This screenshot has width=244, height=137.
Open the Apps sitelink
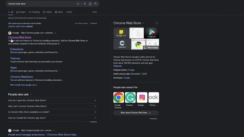point(13,68)
